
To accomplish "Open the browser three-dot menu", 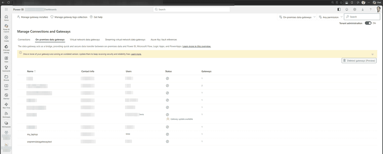I will [369, 2].
